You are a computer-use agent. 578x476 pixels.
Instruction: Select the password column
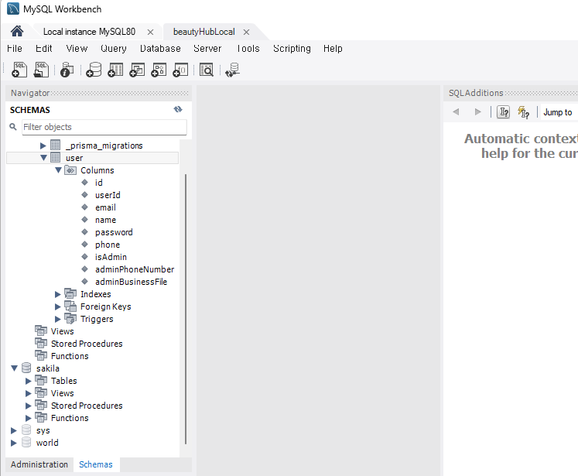pos(114,232)
